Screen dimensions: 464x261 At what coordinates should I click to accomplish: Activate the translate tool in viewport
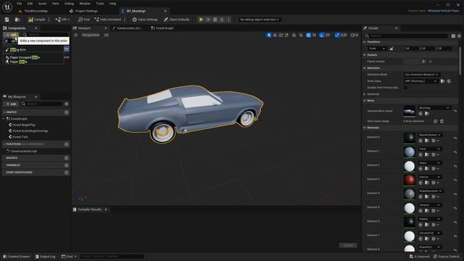pyautogui.click(x=275, y=36)
